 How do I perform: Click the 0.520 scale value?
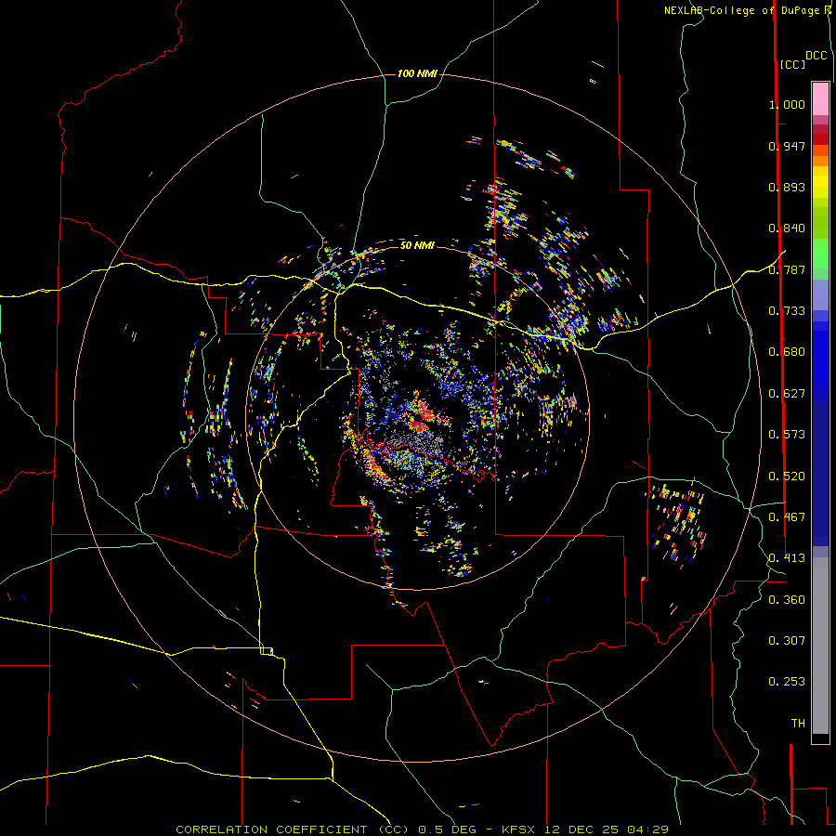tap(787, 477)
